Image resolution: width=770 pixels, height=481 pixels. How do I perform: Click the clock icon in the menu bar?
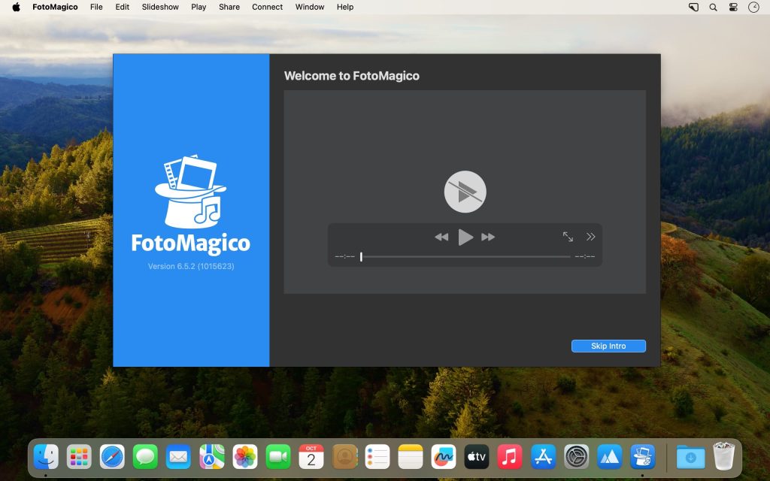753,7
